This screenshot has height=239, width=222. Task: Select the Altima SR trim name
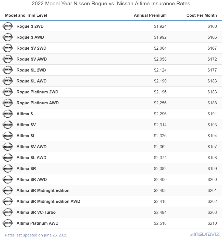pyautogui.click(x=26, y=168)
